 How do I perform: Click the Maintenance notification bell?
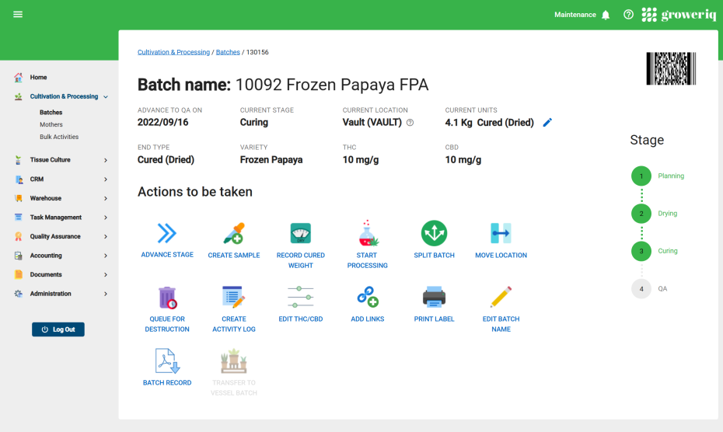point(606,15)
